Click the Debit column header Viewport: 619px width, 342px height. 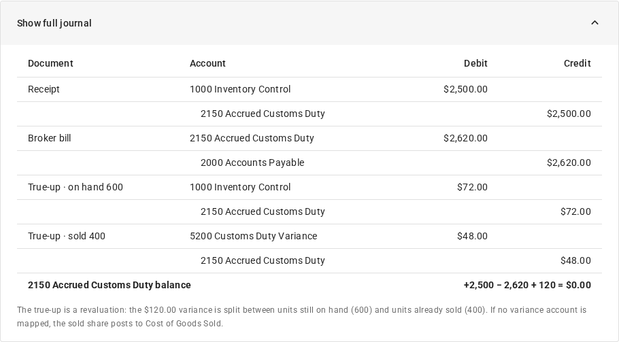coord(475,63)
